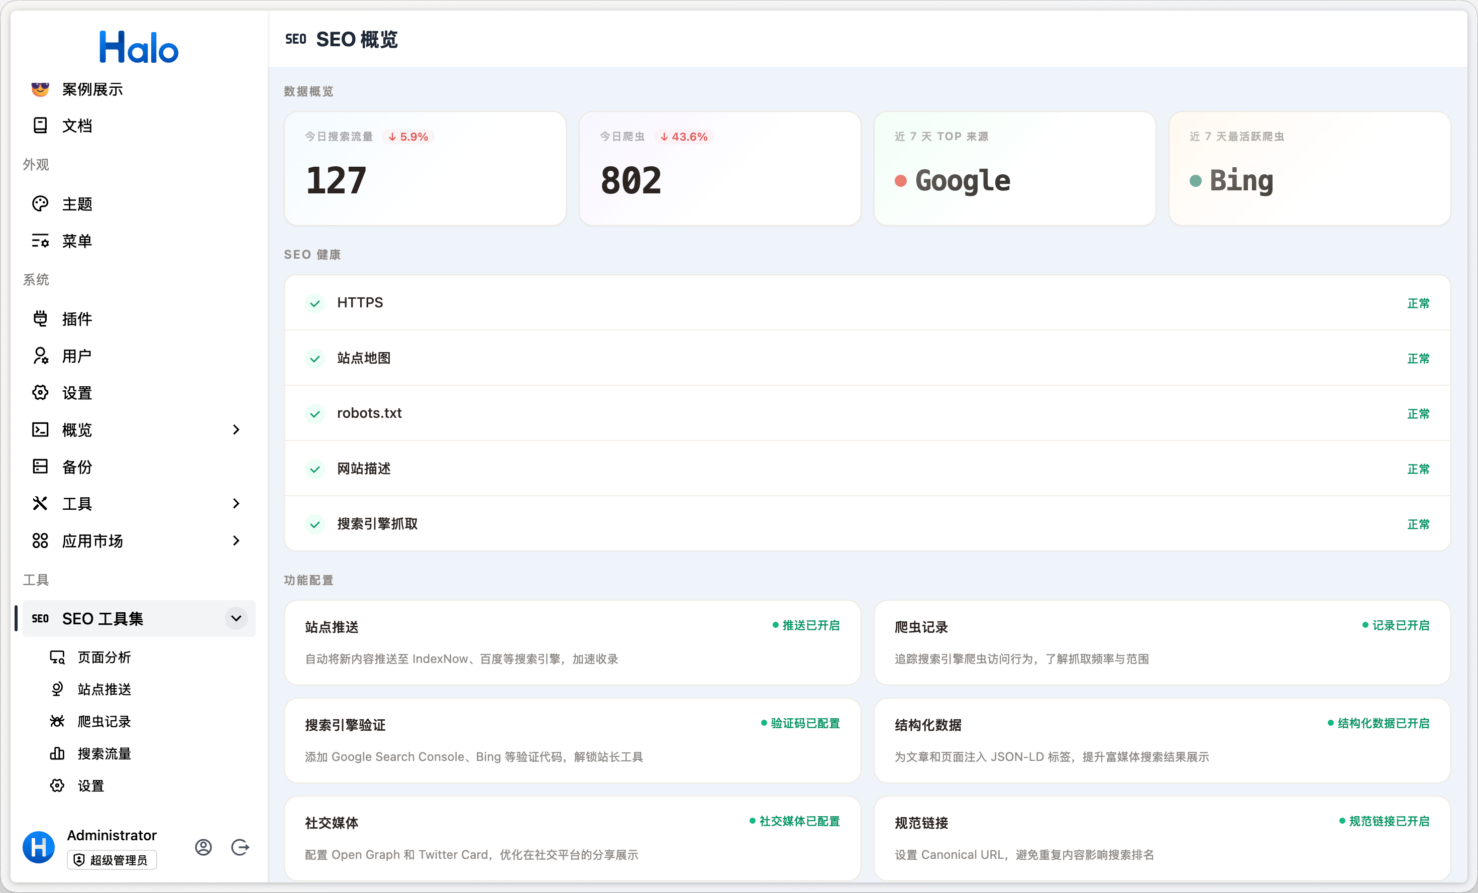Screen dimensions: 1478x893
Task: Expand the 概览 sidebar submenu arrow
Action: coord(236,429)
